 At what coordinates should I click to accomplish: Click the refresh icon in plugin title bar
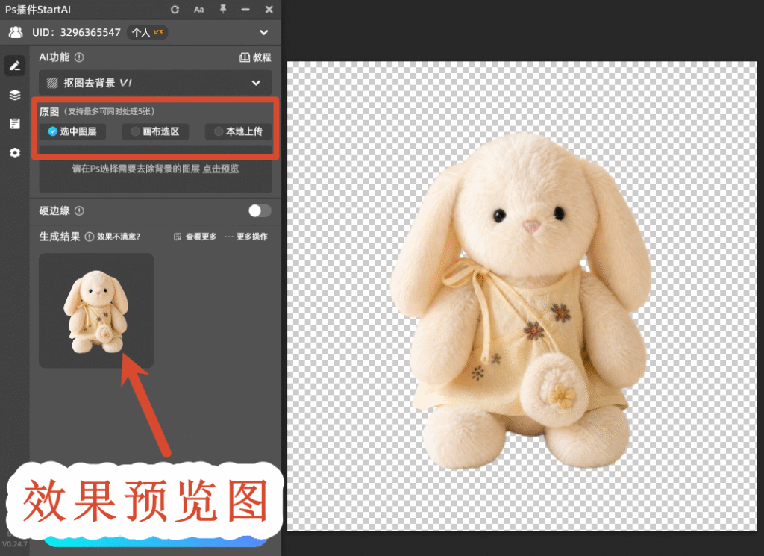175,9
